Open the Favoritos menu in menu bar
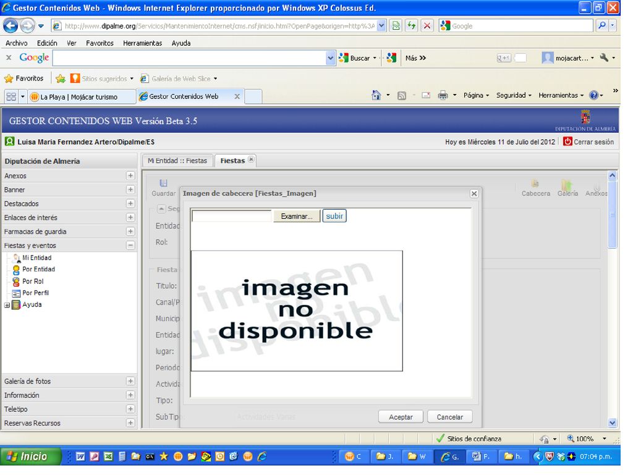Screen dimensions: 633x475 tap(100, 43)
